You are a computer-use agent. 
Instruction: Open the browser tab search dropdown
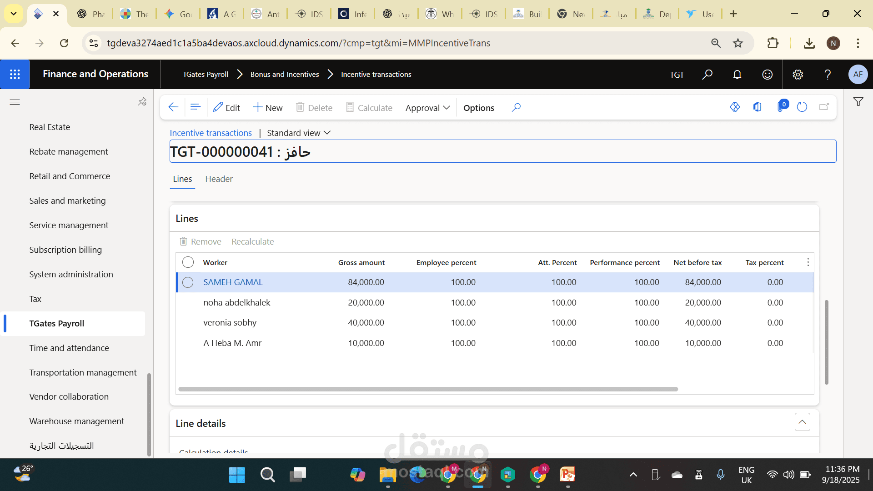(14, 14)
